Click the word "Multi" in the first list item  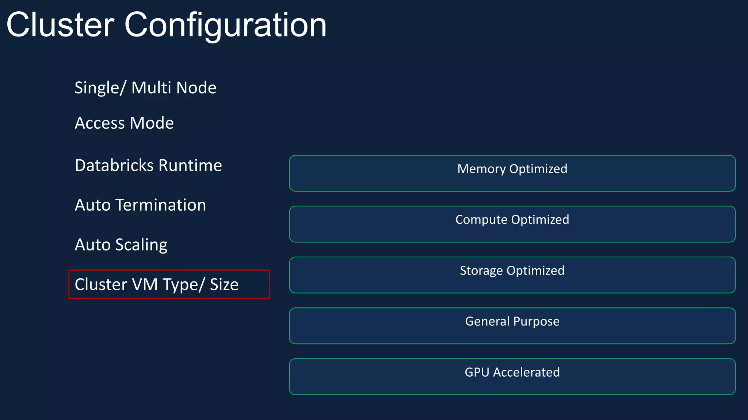(x=151, y=88)
